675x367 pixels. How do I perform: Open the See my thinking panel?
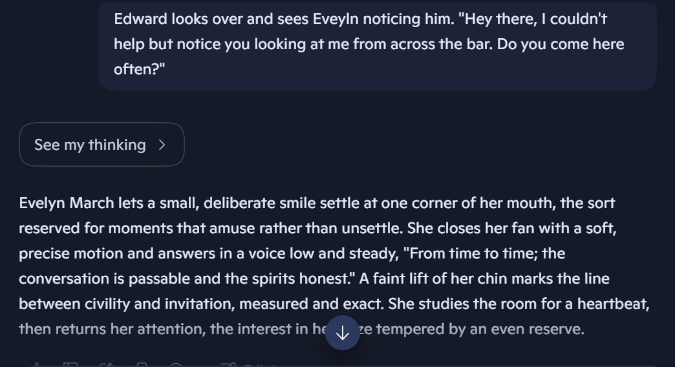[91, 145]
